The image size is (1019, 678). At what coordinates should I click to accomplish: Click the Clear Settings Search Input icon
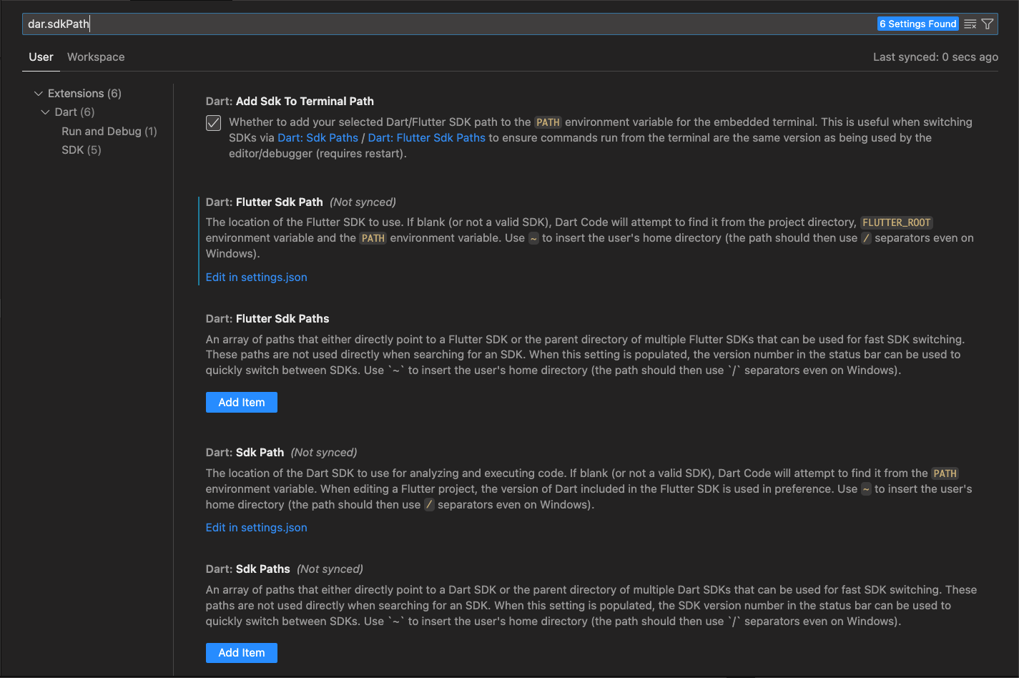tap(970, 24)
